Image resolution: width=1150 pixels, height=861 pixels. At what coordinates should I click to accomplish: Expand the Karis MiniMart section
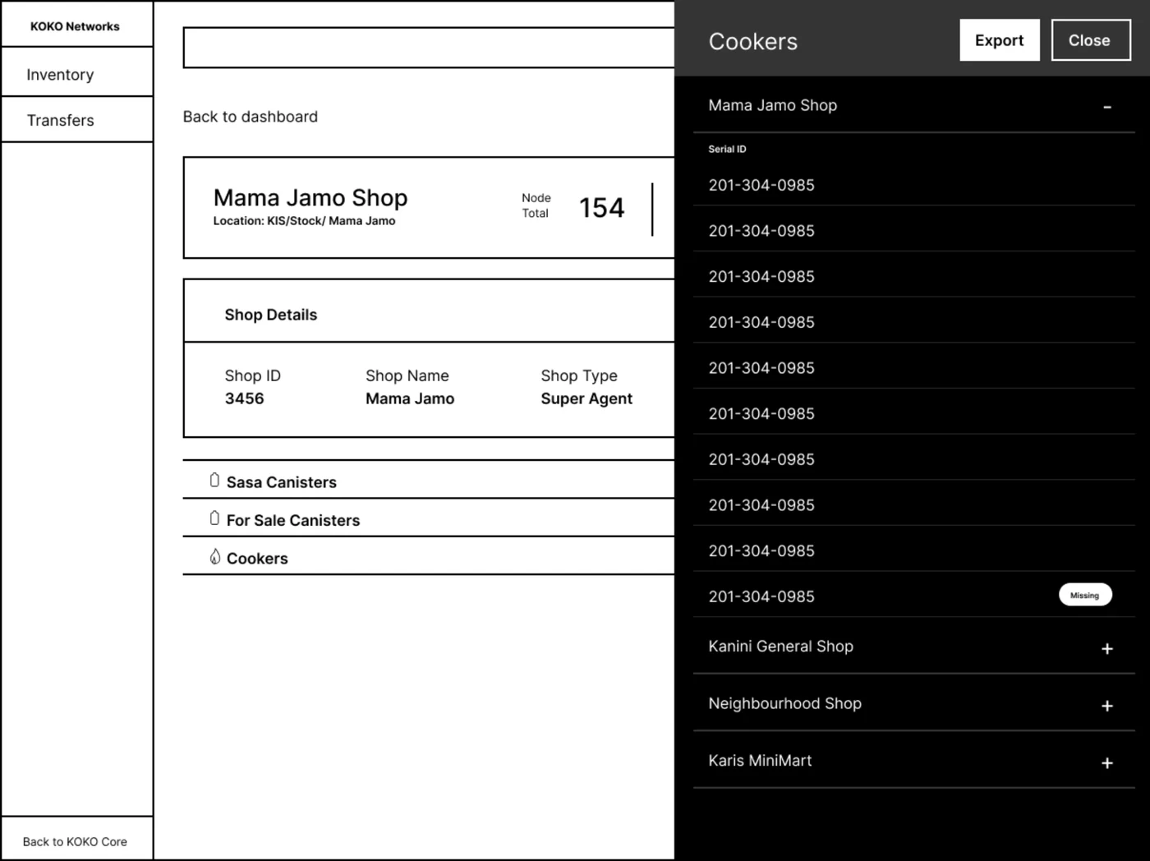pos(1107,763)
